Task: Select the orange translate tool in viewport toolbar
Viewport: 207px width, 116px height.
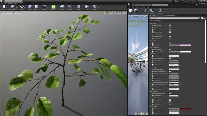Action: 107,13
